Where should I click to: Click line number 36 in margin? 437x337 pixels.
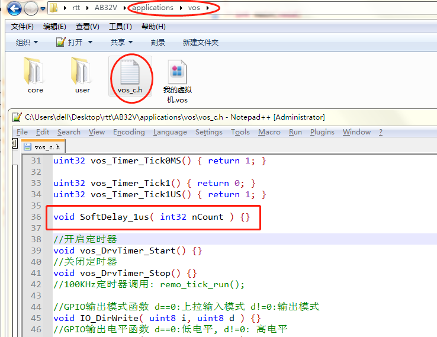click(x=36, y=217)
